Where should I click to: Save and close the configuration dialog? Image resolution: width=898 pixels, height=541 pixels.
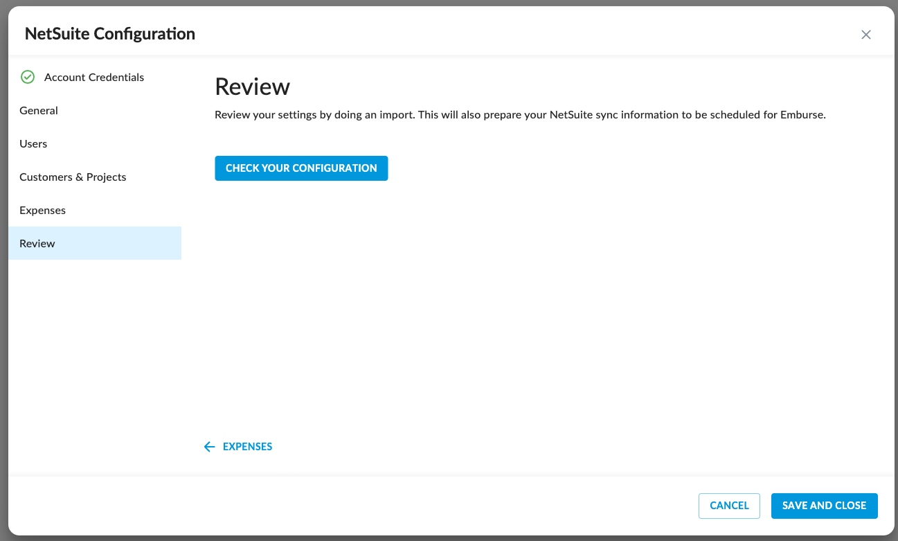824,506
